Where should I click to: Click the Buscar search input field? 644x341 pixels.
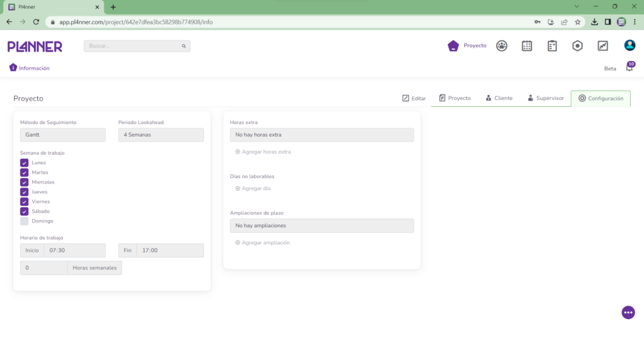click(x=133, y=46)
